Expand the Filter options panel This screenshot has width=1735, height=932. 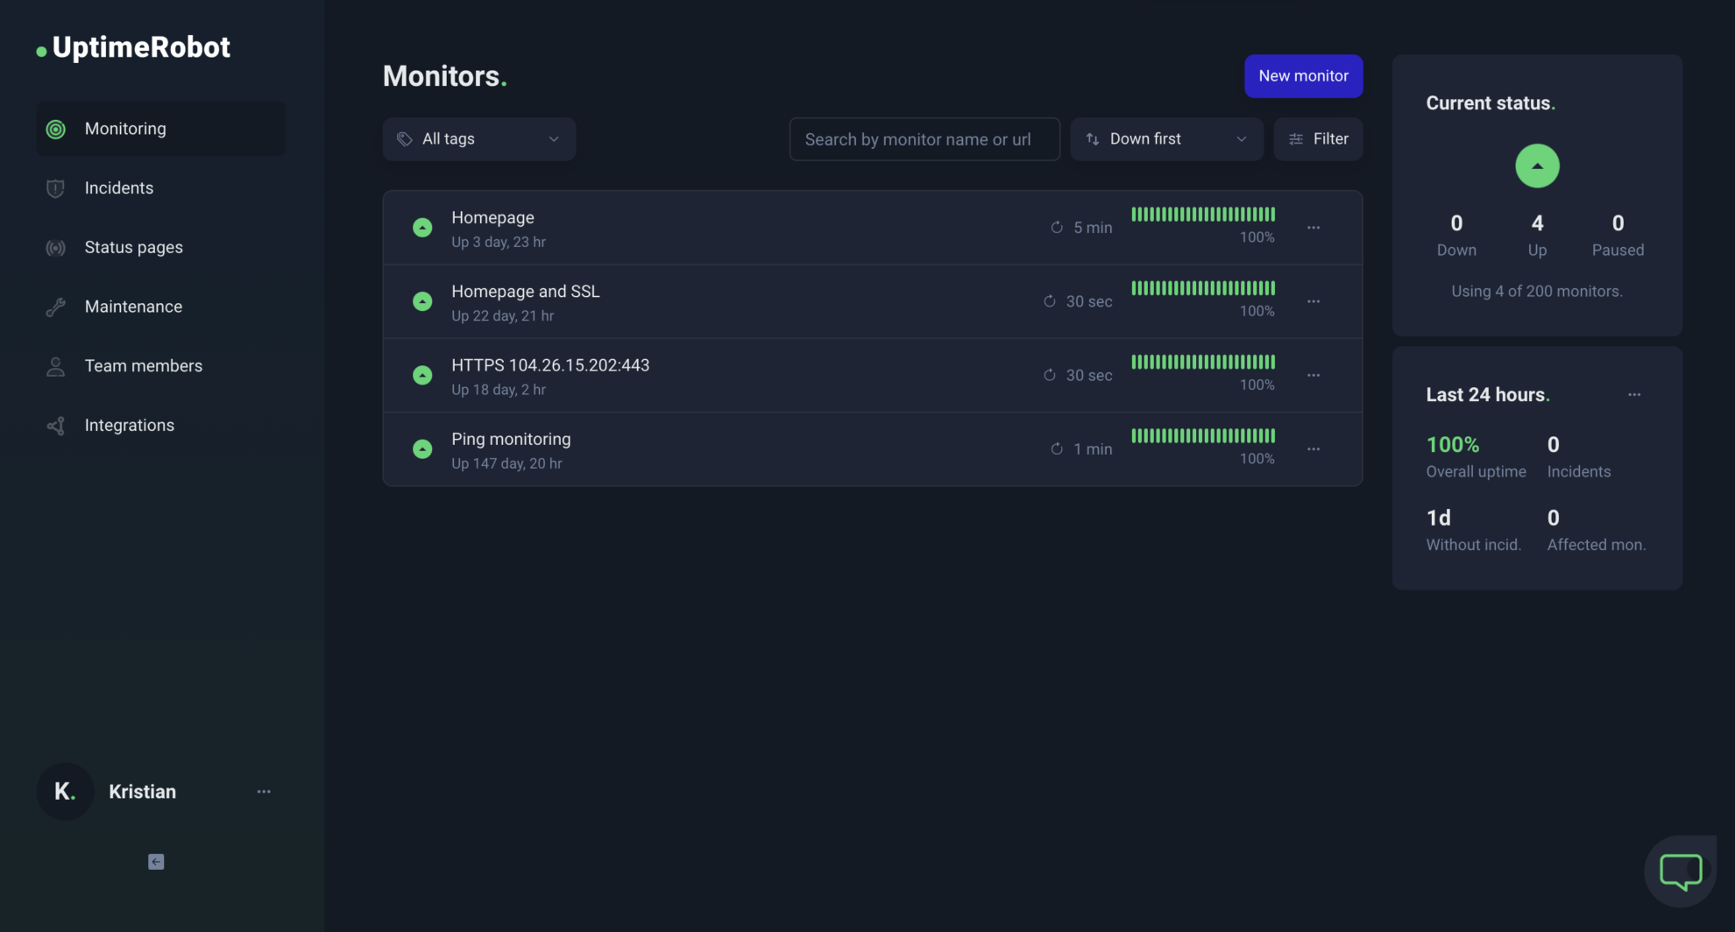pos(1318,138)
